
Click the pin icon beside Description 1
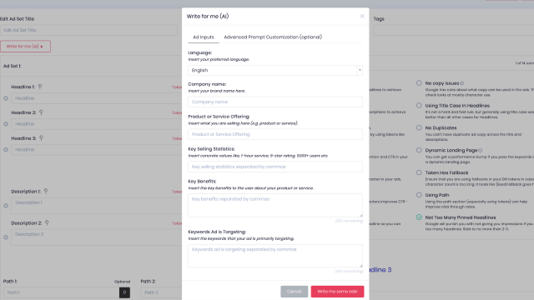point(46,191)
